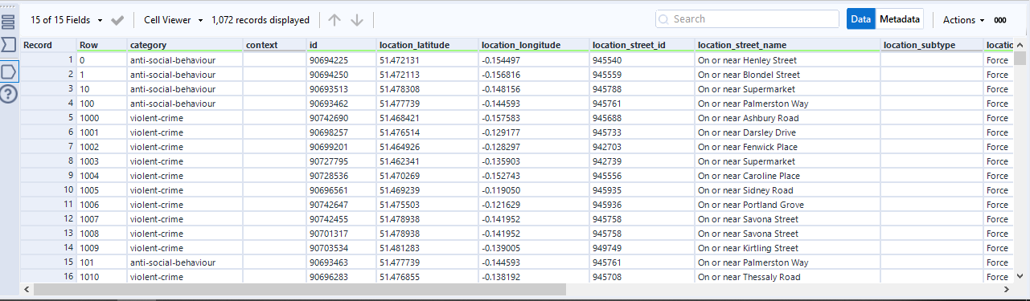Select cell 'On or near Henley Street'
The height and width of the screenshot is (301, 1030).
coord(787,60)
